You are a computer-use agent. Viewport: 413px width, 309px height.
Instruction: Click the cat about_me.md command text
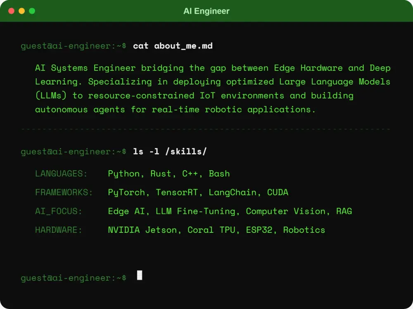[173, 46]
